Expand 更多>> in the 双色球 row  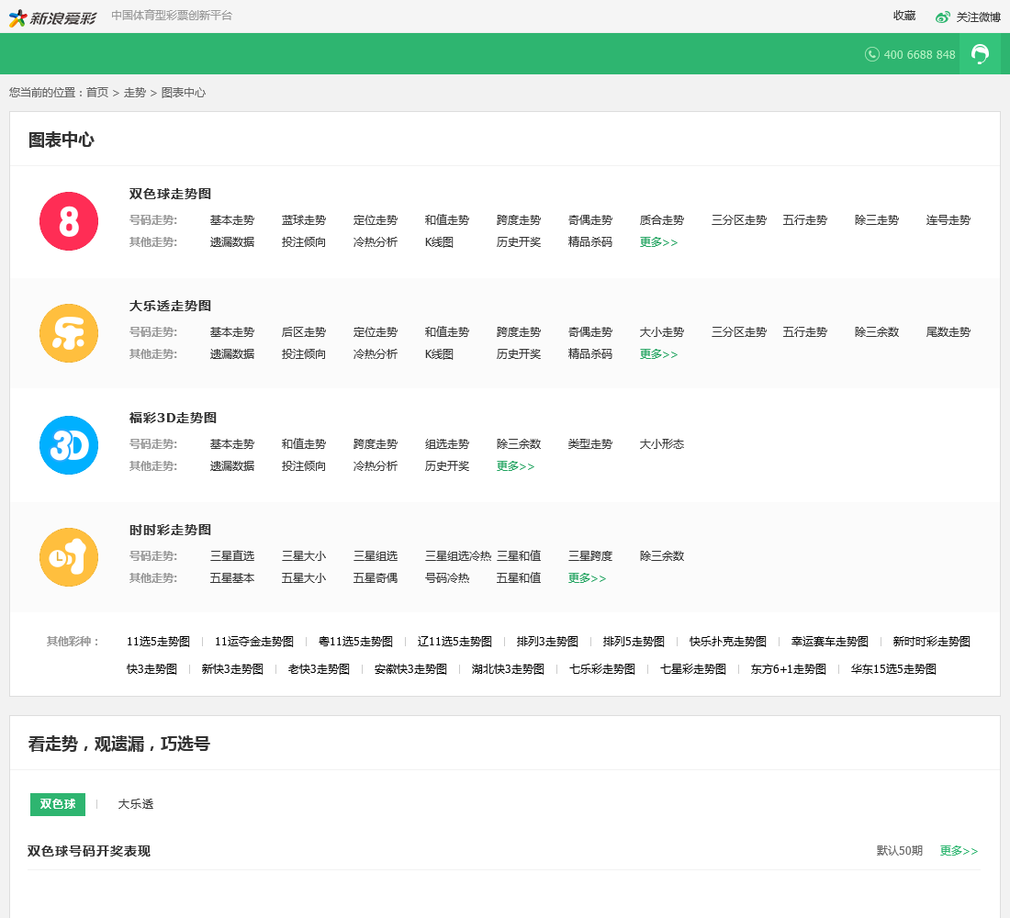[x=658, y=242]
